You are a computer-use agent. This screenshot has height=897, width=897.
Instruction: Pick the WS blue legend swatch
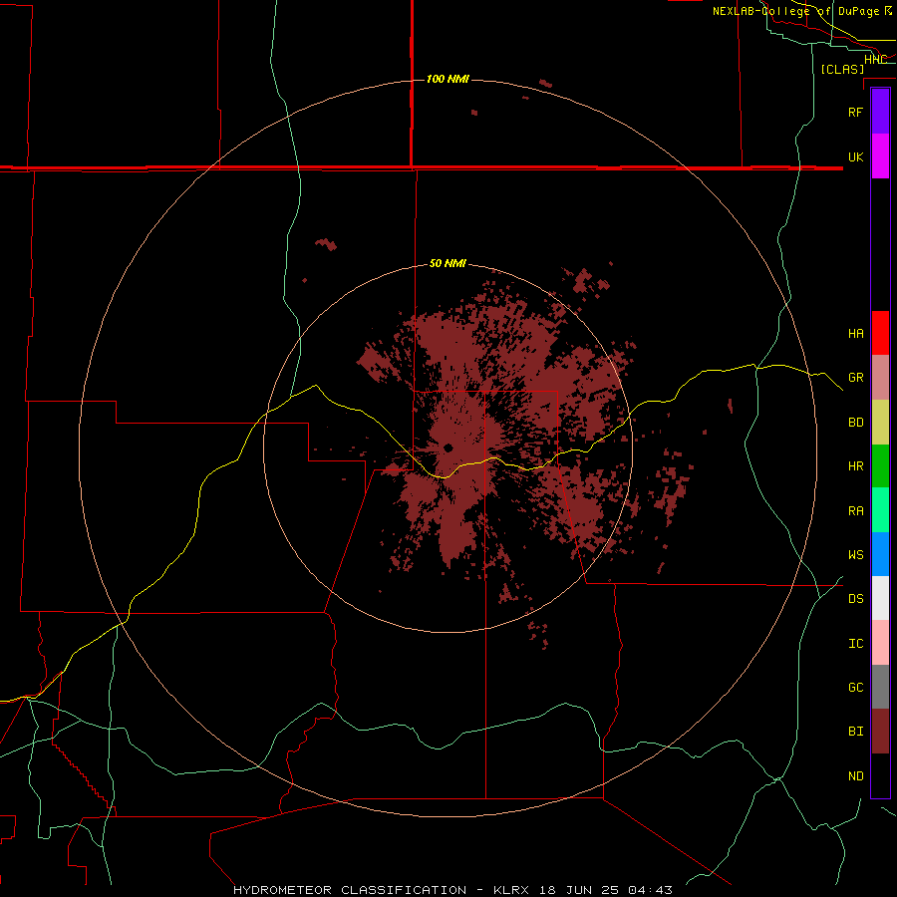pos(880,554)
